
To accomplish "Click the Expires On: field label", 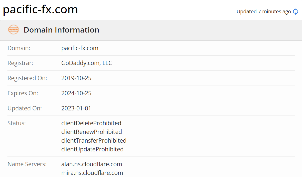I will coord(23,93).
